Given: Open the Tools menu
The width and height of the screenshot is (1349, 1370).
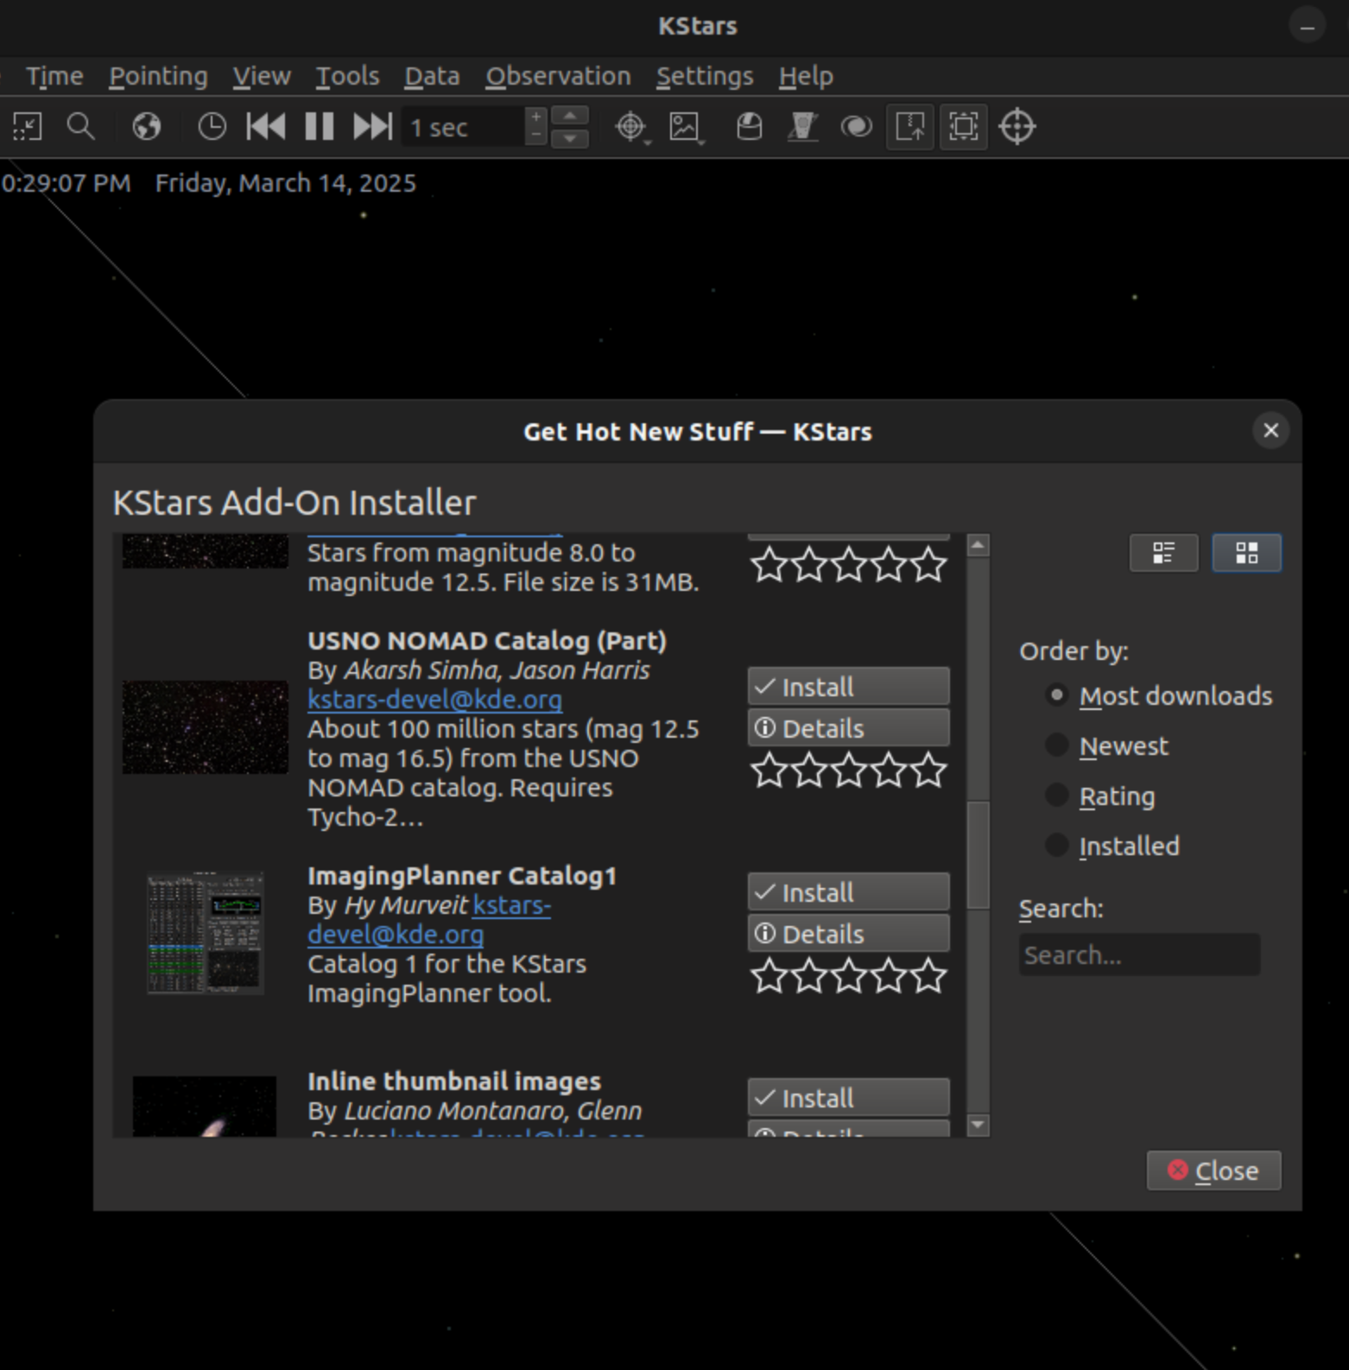Looking at the screenshot, I should 347,76.
